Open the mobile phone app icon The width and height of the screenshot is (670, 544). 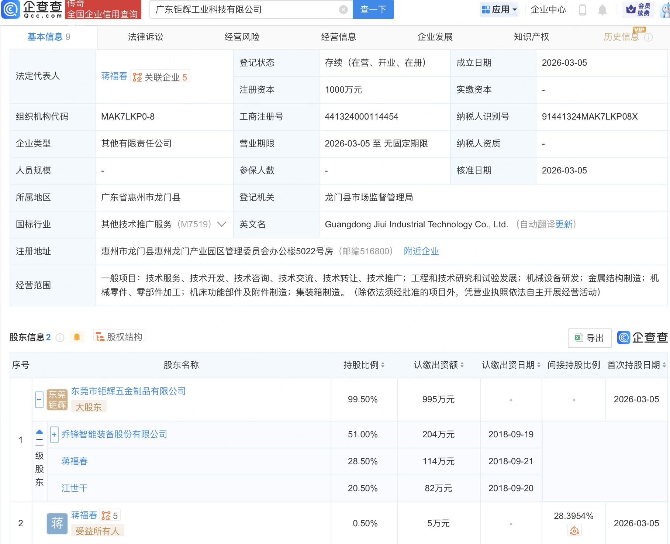coord(583,10)
